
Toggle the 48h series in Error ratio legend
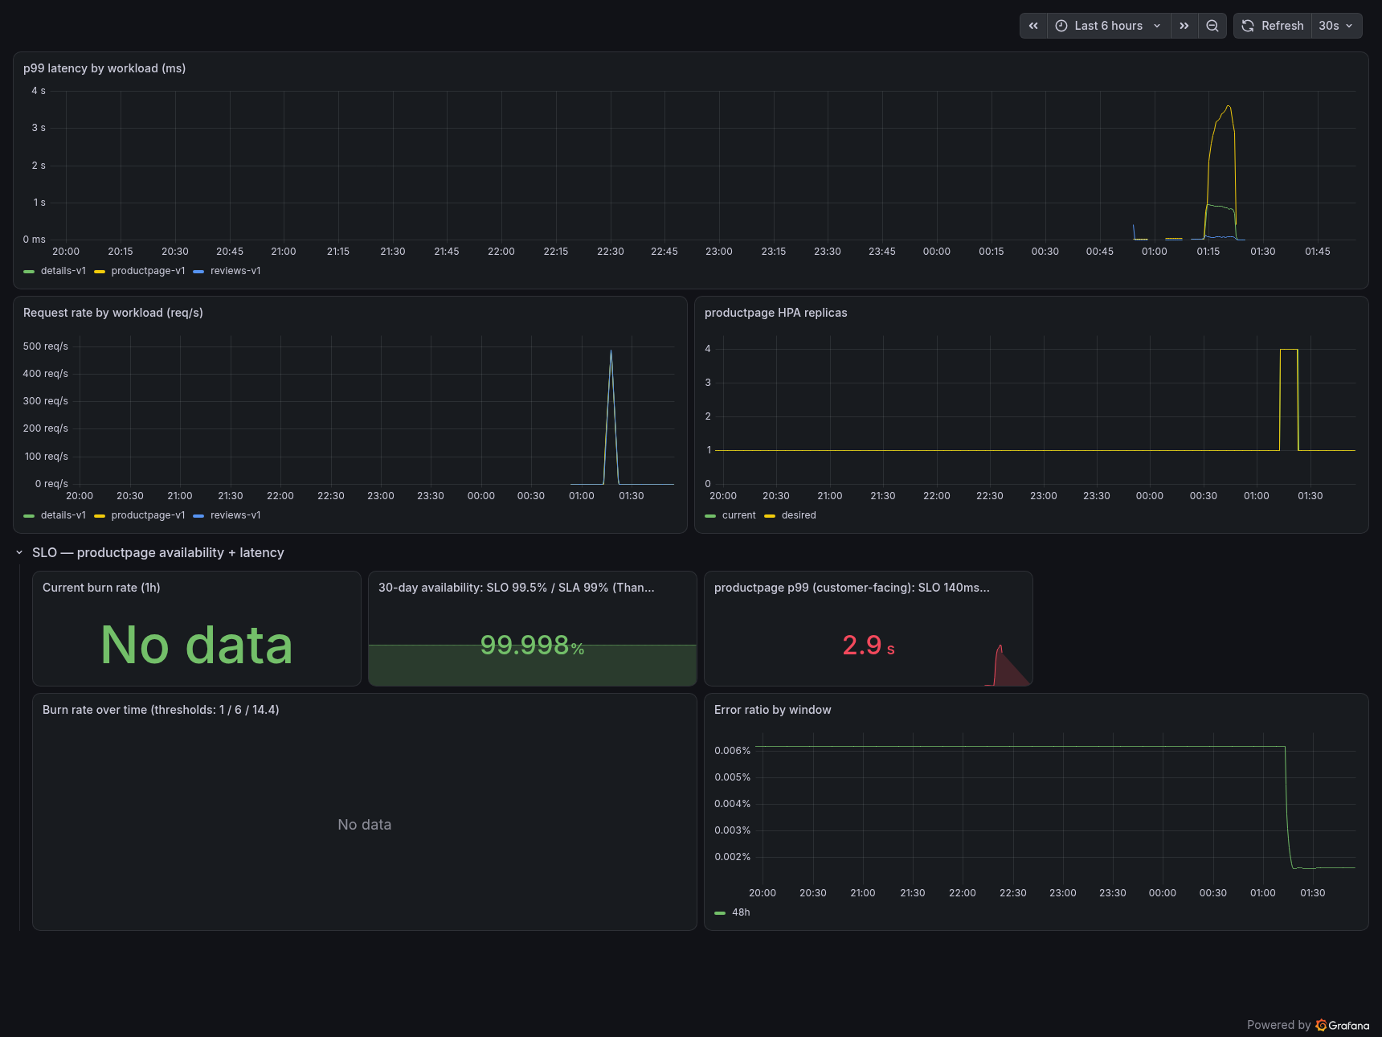click(741, 912)
